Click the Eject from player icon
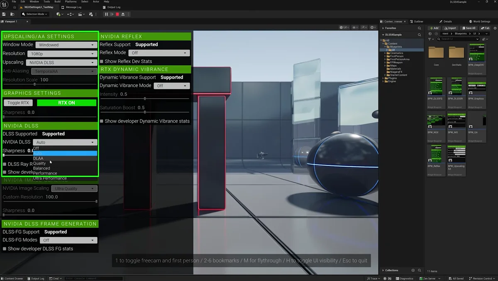 pyautogui.click(x=123, y=14)
